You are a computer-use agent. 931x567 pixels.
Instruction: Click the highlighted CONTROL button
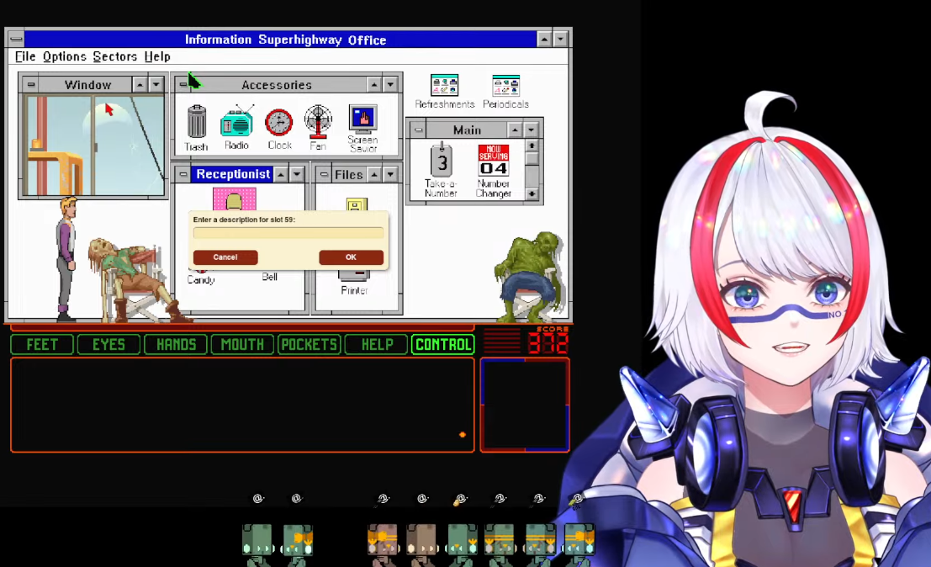pyautogui.click(x=443, y=344)
